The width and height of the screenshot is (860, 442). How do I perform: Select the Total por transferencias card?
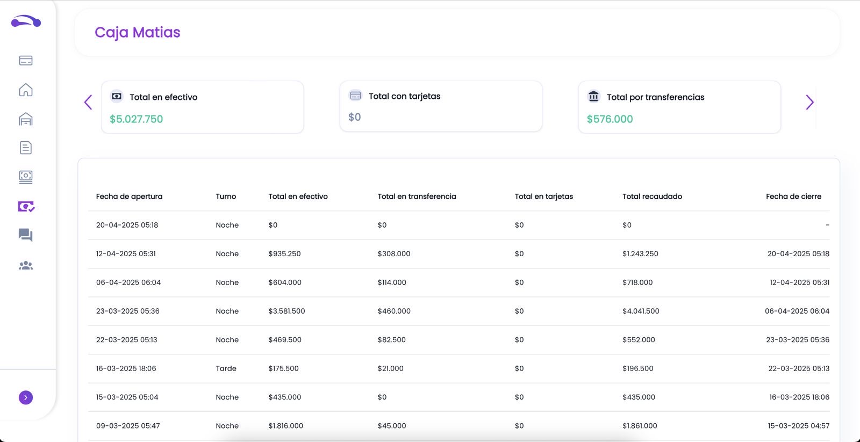coord(679,107)
